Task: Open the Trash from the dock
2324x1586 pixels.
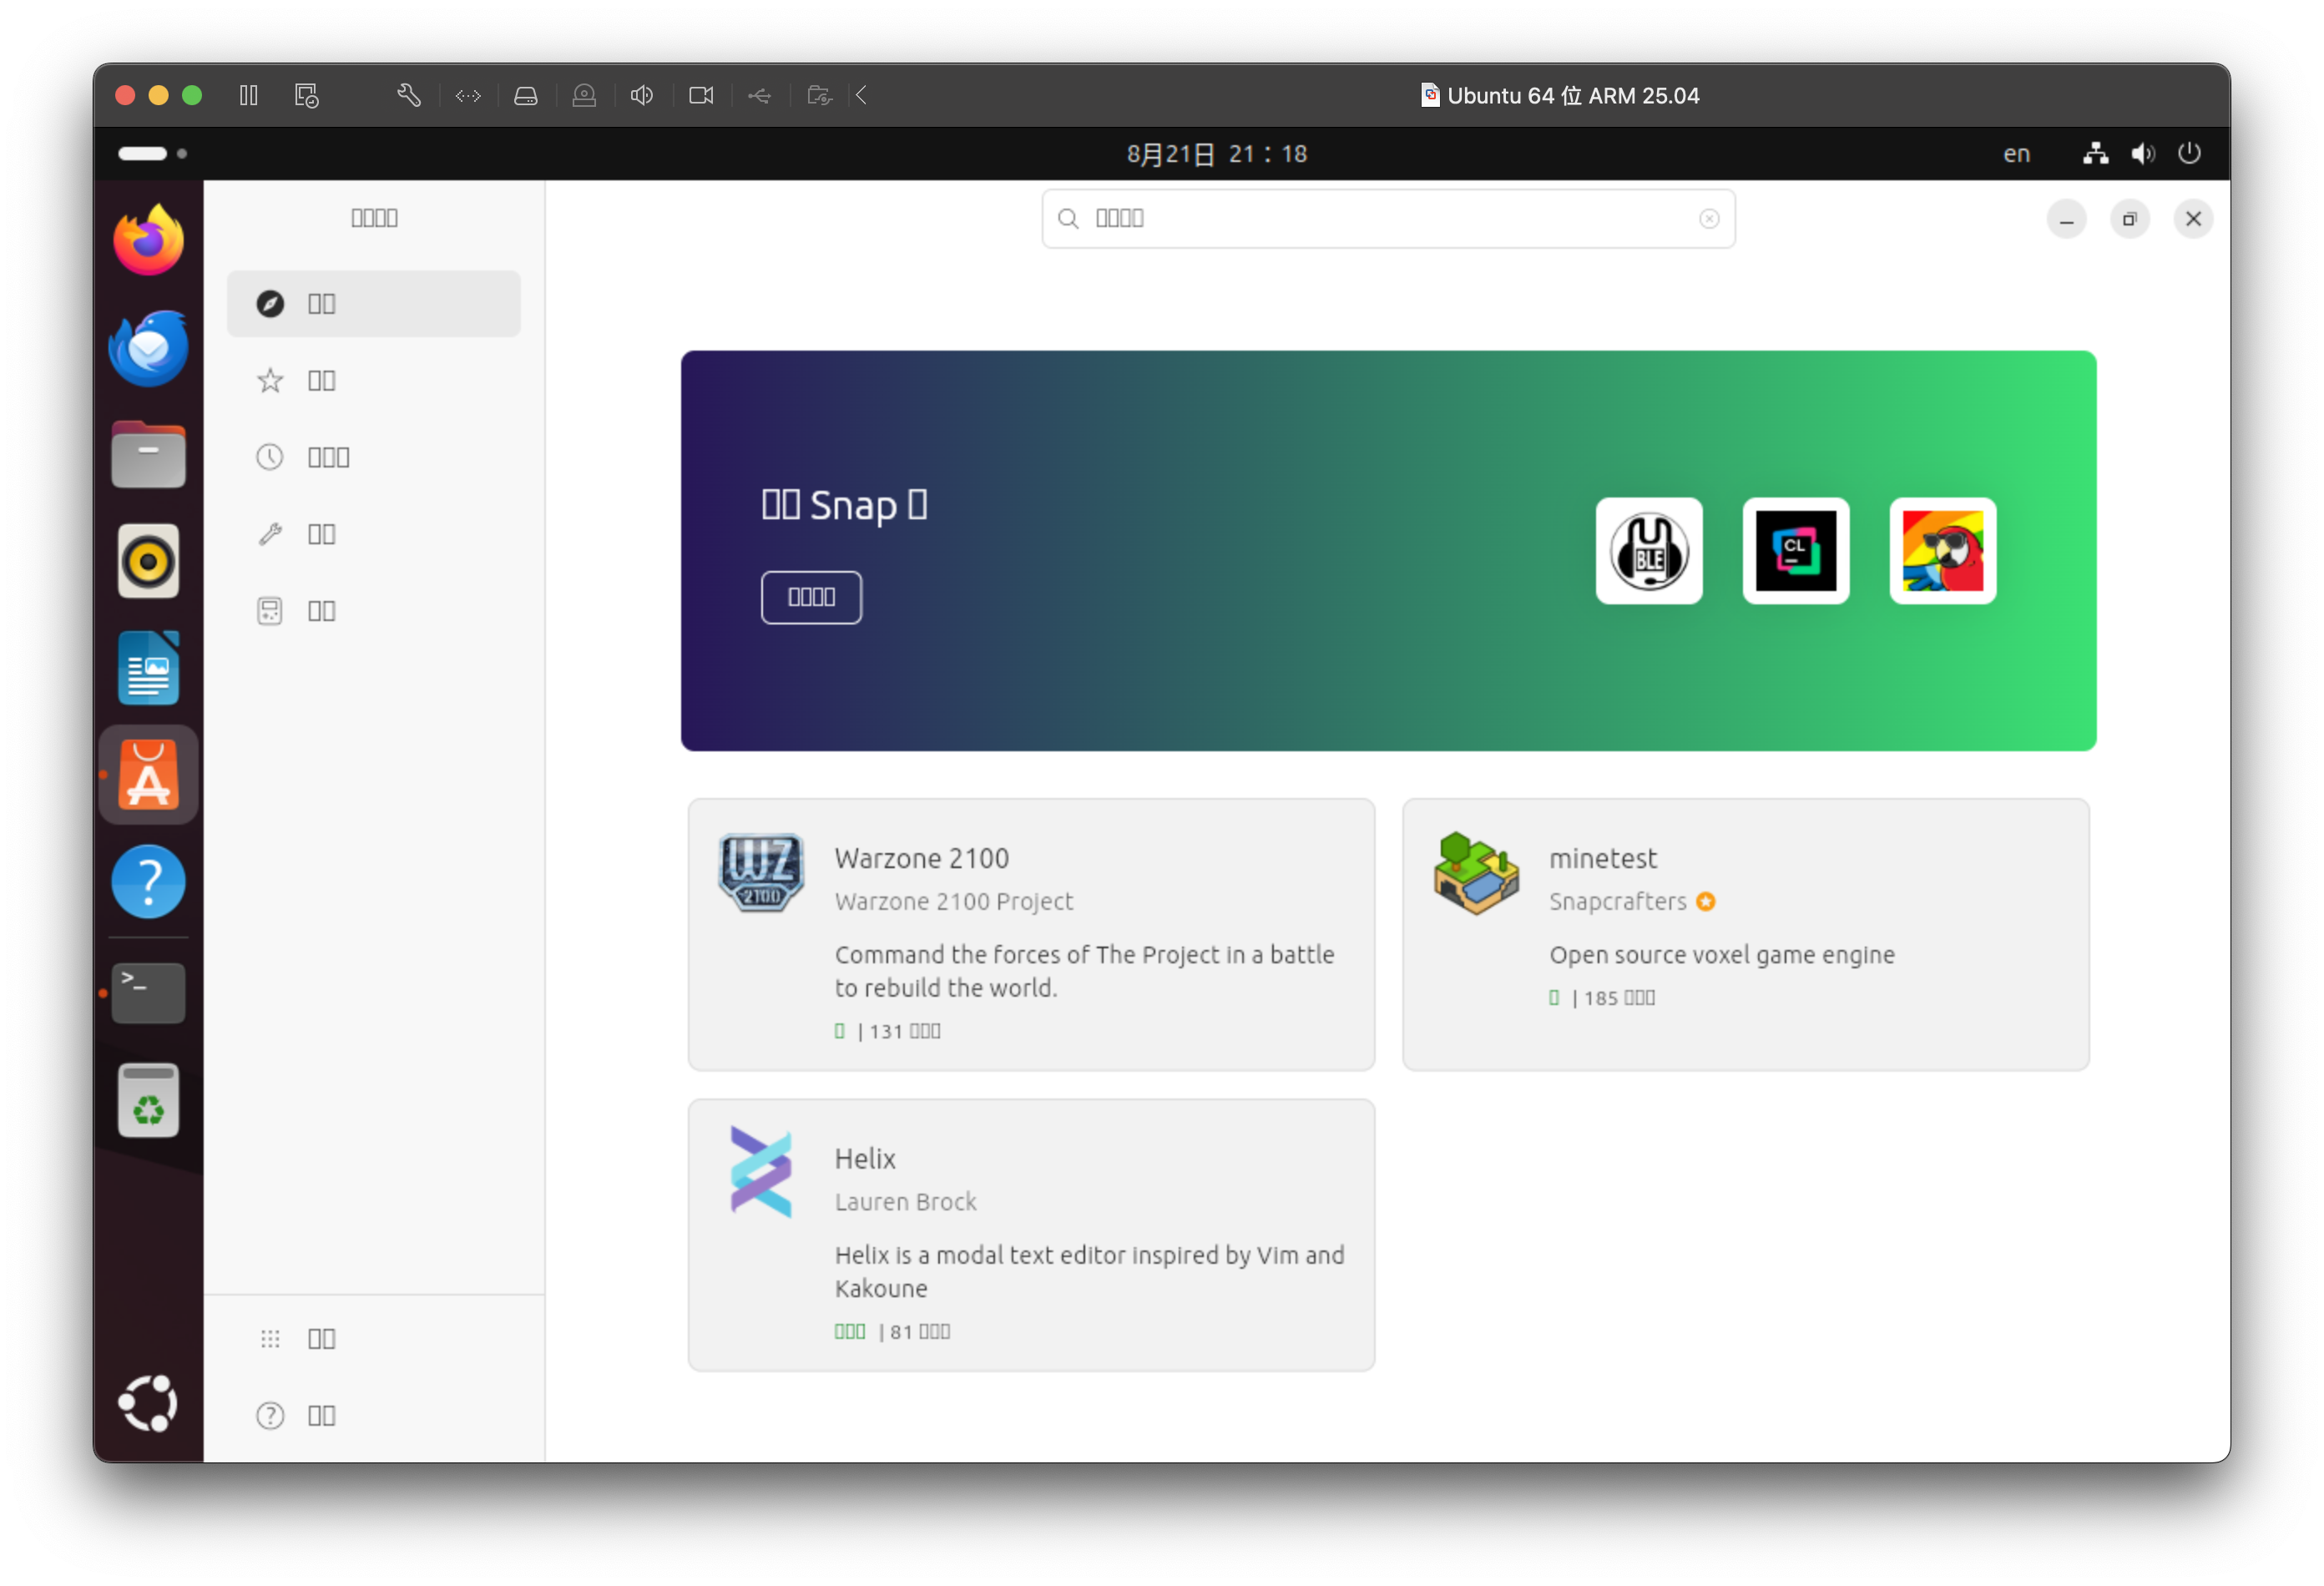Action: click(148, 1100)
